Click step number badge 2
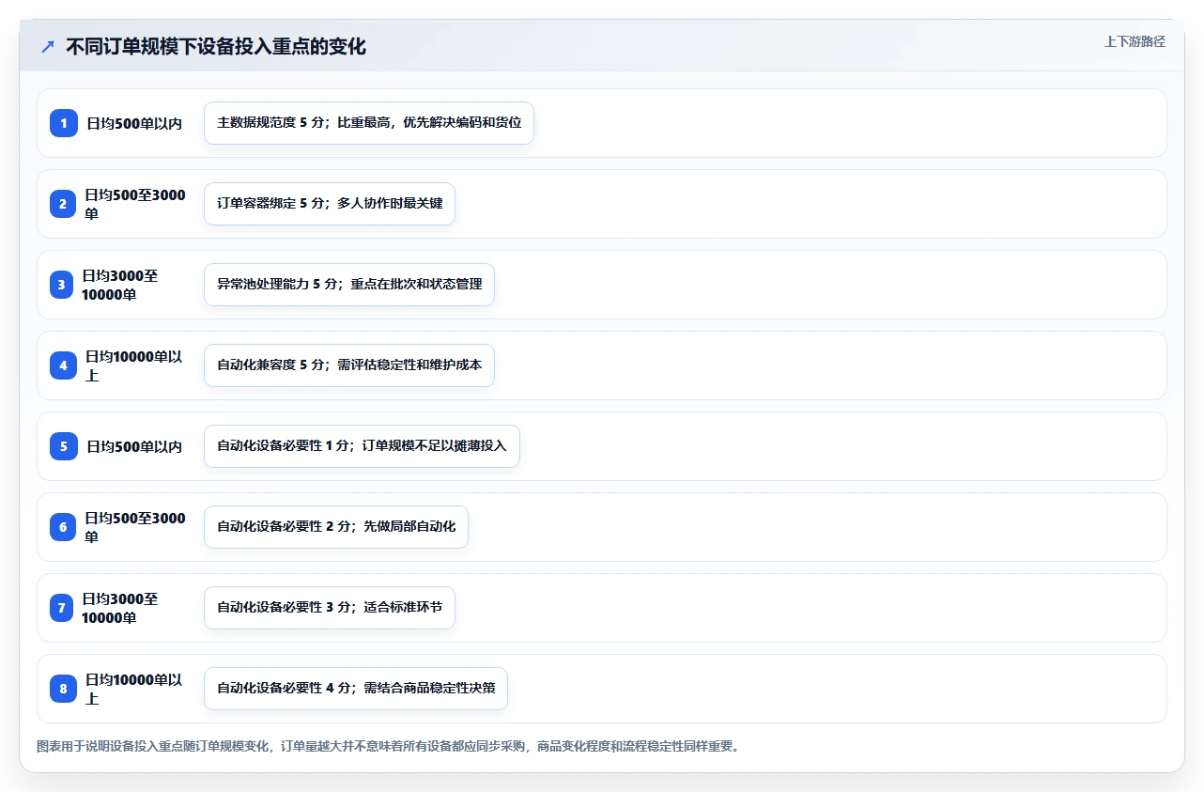The width and height of the screenshot is (1204, 792). click(x=63, y=204)
